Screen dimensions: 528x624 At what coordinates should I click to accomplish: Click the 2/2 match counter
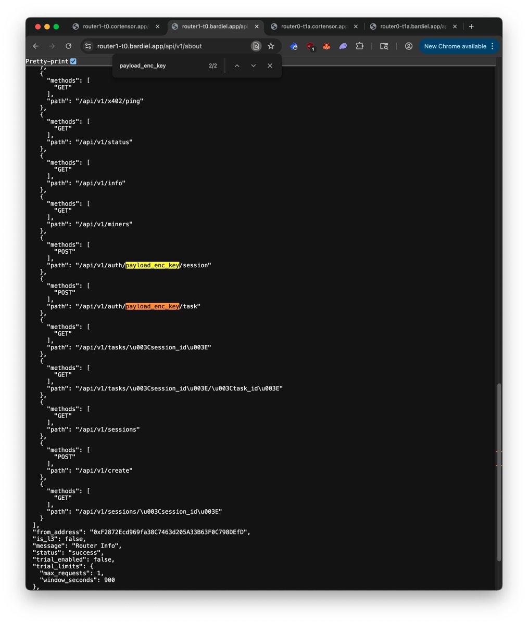point(212,66)
